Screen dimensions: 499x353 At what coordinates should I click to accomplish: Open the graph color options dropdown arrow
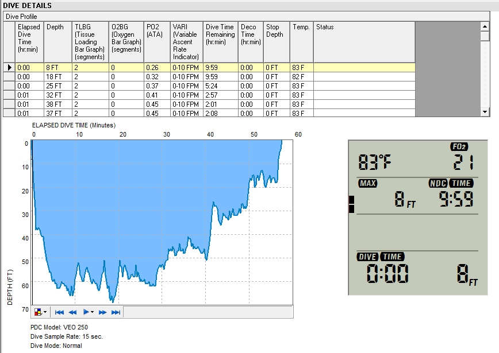click(45, 312)
